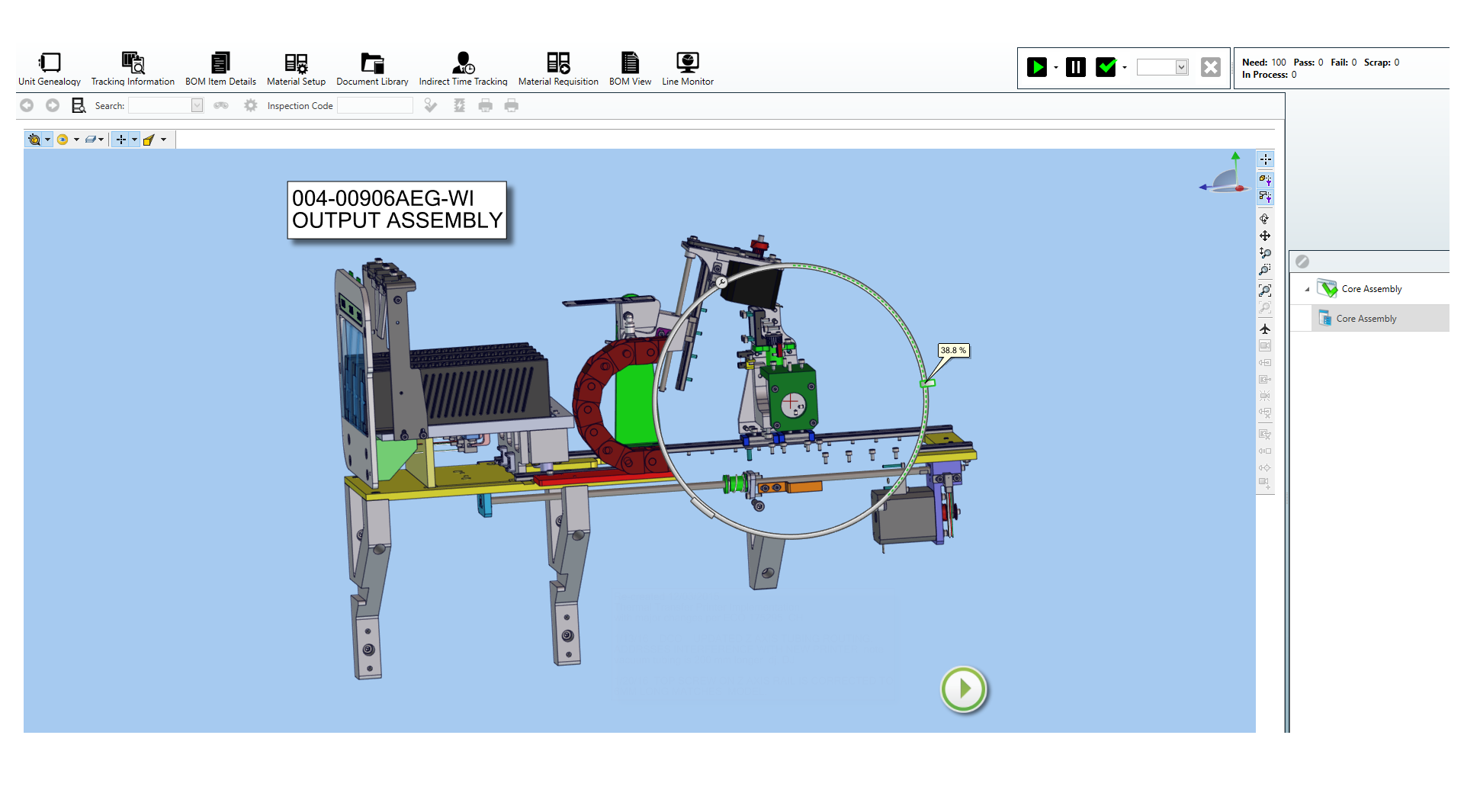Click the Pause button

1076,67
